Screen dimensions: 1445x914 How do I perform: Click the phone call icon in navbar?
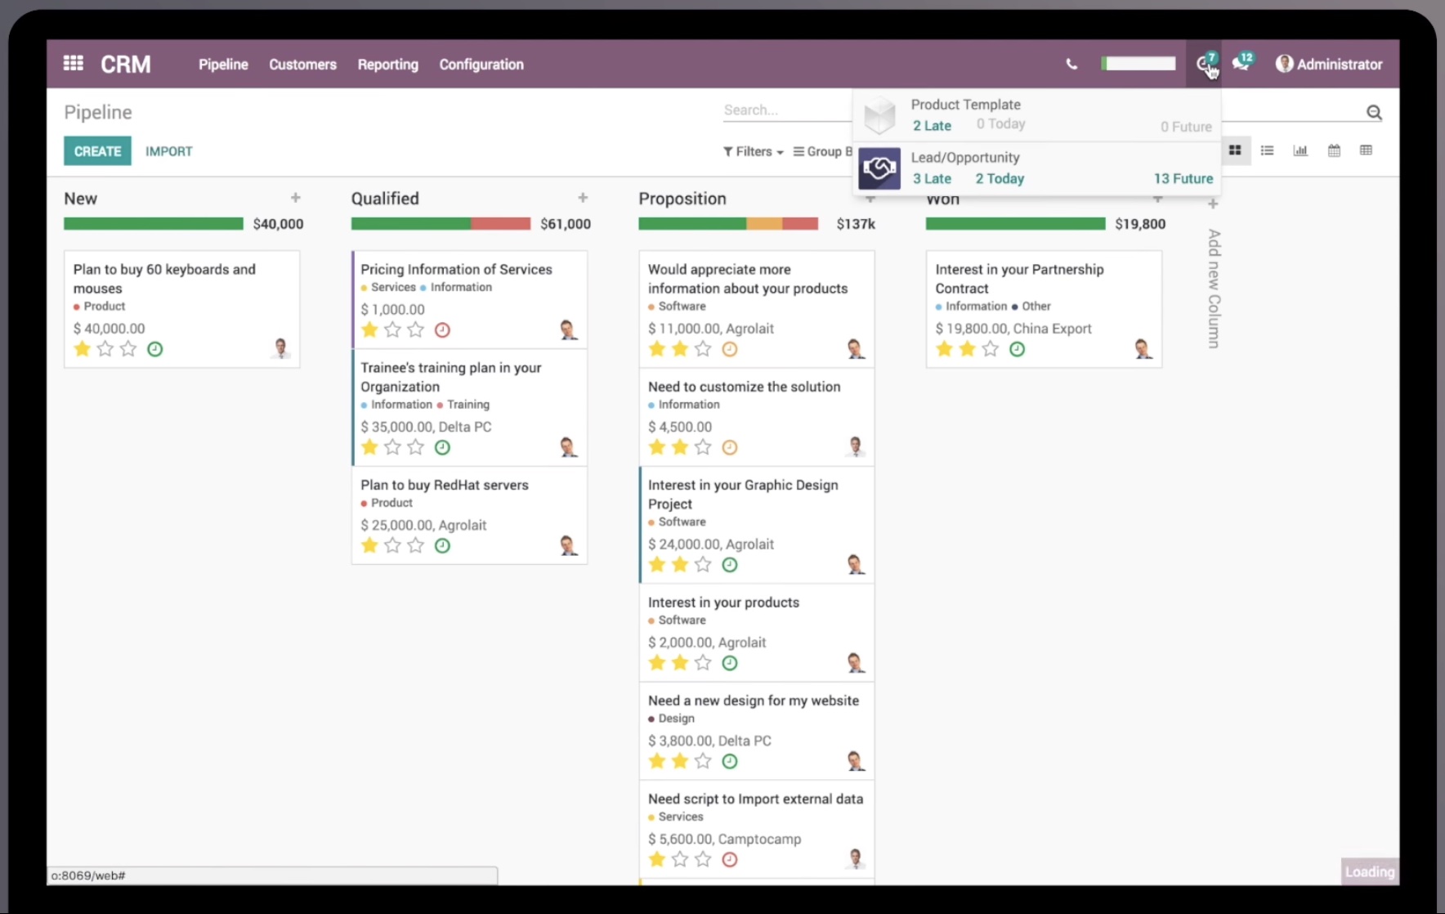click(1071, 64)
